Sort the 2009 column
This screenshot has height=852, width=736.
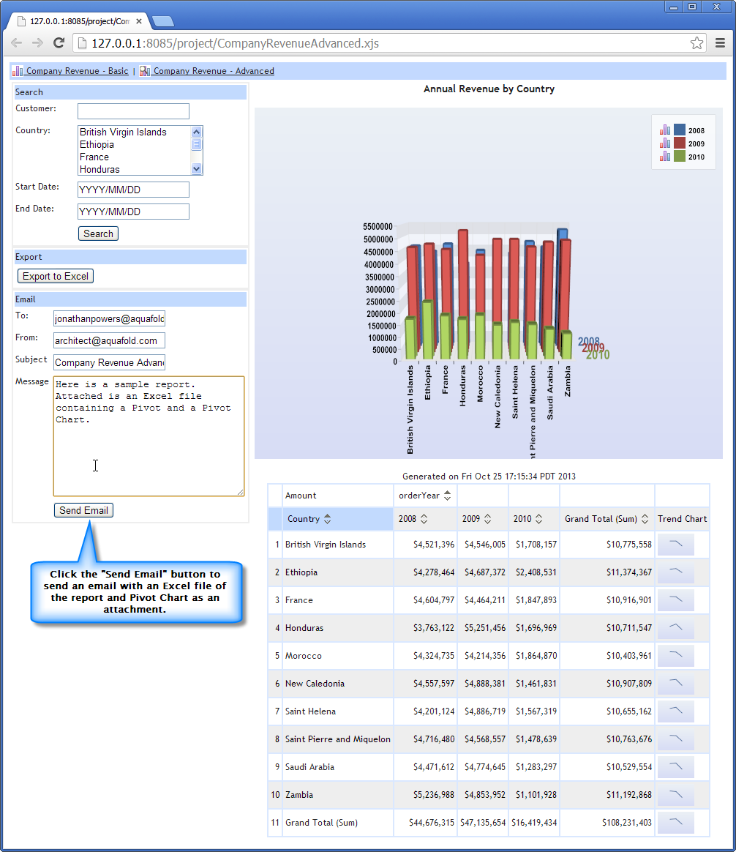click(x=487, y=519)
